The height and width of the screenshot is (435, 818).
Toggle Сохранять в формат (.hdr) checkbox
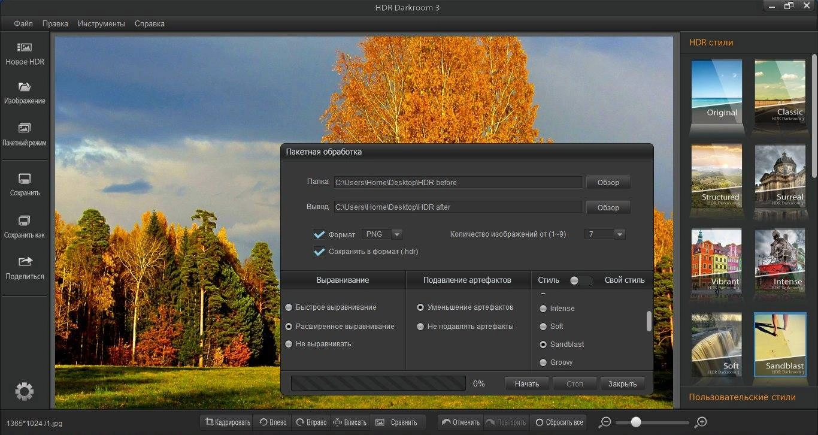click(319, 252)
